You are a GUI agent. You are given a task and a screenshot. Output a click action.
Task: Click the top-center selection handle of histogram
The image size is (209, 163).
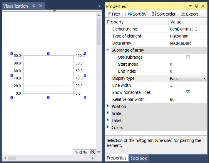[49, 53]
